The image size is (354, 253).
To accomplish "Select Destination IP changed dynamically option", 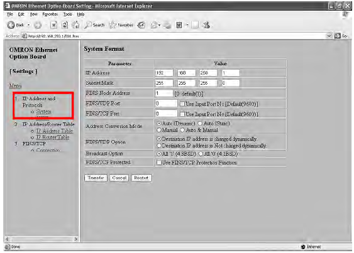I will pyautogui.click(x=159, y=139).
